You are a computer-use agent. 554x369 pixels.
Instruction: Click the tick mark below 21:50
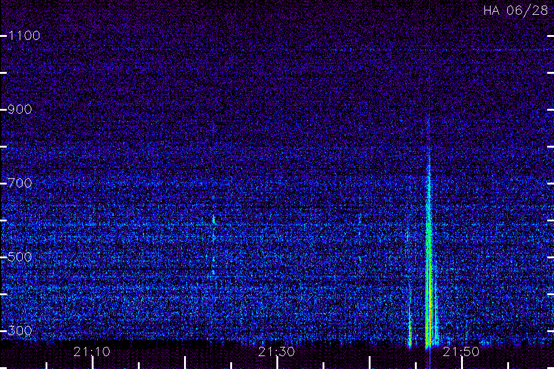462,363
